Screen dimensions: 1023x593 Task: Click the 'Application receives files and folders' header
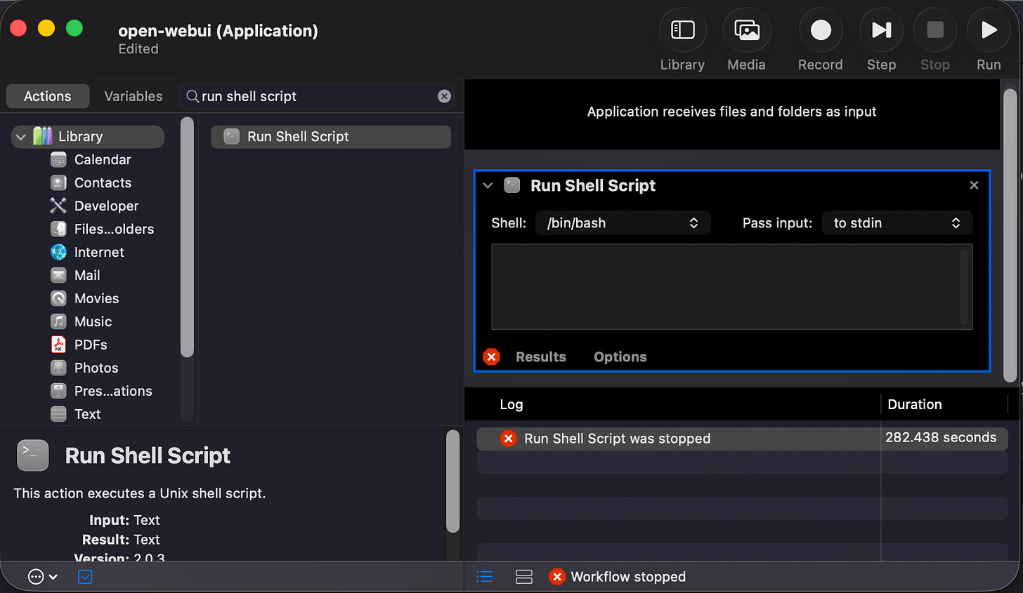[731, 112]
